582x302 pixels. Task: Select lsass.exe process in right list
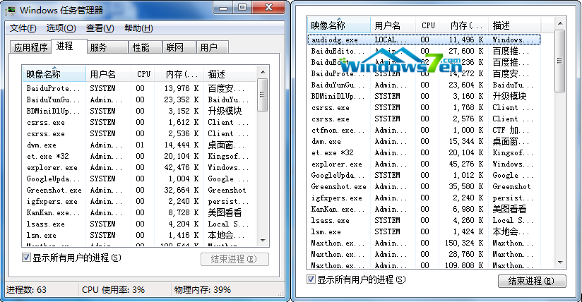[x=424, y=220]
